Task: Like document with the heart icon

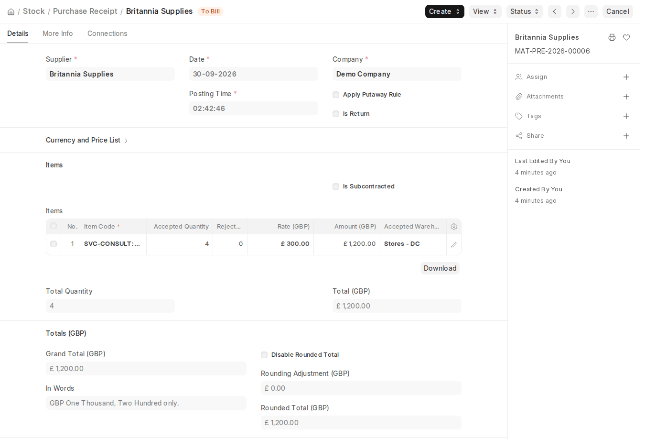Action: (x=626, y=37)
